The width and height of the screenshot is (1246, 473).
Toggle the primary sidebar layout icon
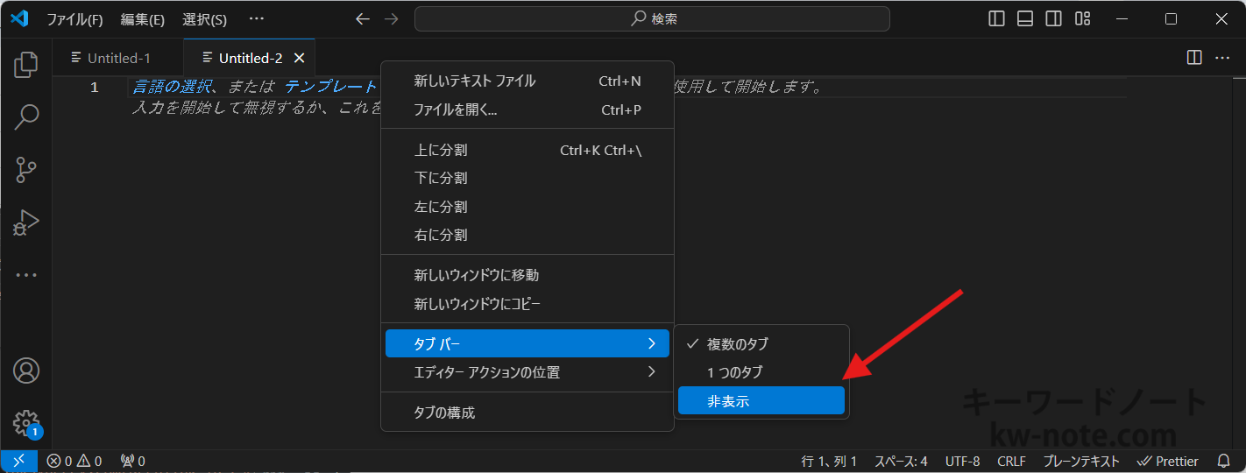coord(996,18)
